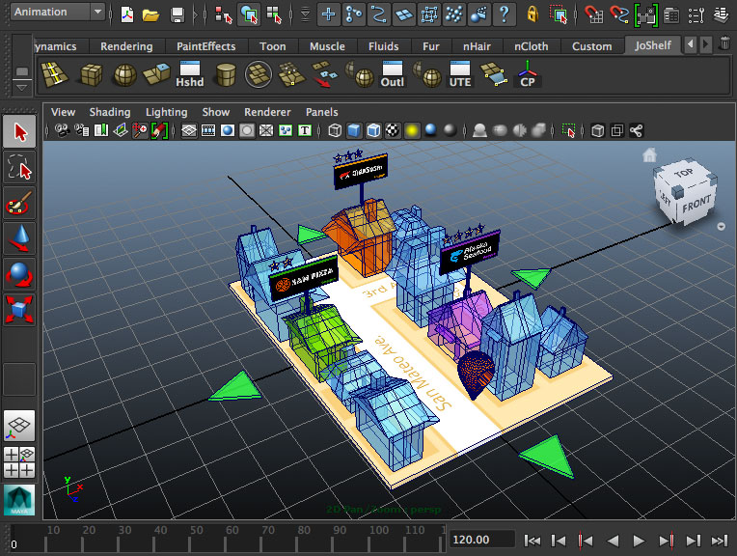This screenshot has height=556, width=737.
Task: Switch to the nCloth shelf tab
Action: pos(530,46)
